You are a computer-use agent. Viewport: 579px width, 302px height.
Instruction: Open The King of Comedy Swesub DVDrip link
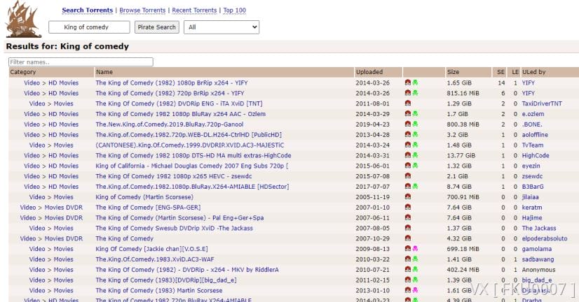pos(175,228)
